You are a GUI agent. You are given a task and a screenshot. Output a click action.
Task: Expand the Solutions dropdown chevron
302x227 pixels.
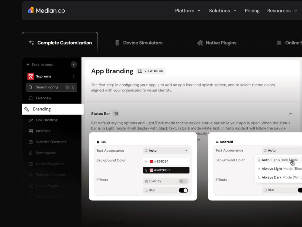(x=235, y=11)
